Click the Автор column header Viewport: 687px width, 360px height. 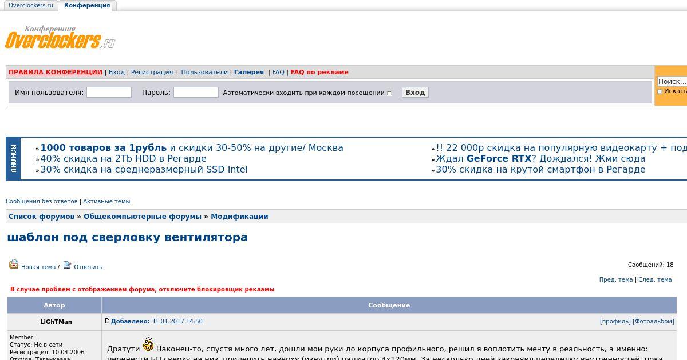tap(54, 305)
